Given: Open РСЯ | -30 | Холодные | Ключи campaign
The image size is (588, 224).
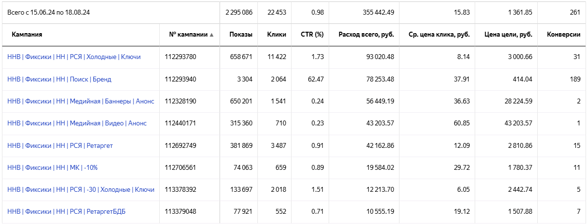Looking at the screenshot, I should pos(81,189).
